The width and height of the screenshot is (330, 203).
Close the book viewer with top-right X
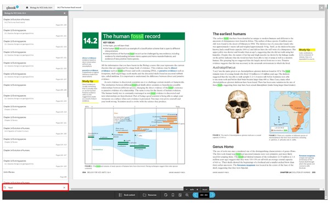click(x=322, y=8)
